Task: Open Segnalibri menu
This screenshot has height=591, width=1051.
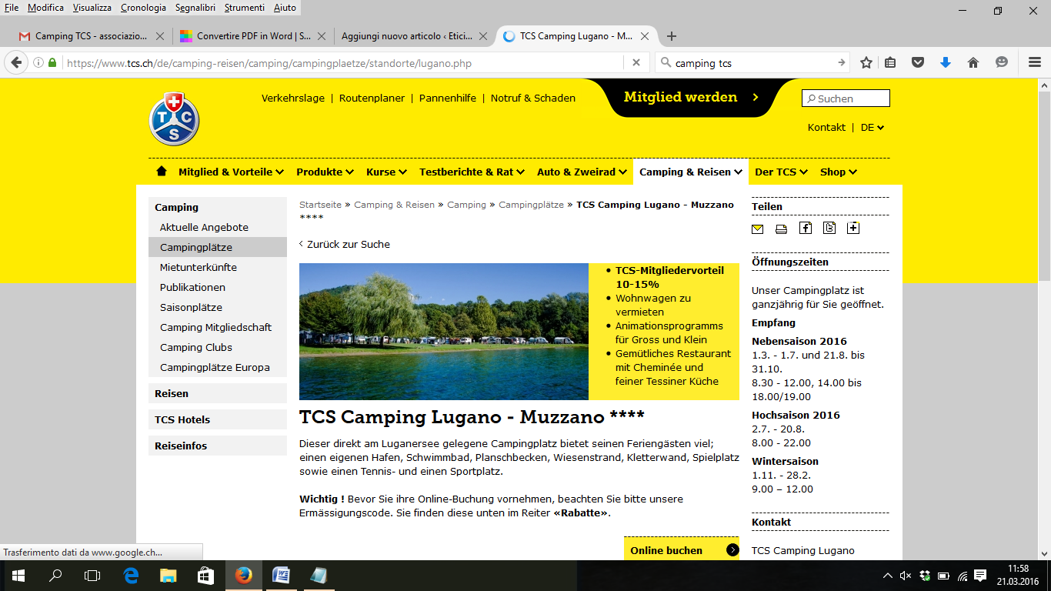Action: click(195, 8)
